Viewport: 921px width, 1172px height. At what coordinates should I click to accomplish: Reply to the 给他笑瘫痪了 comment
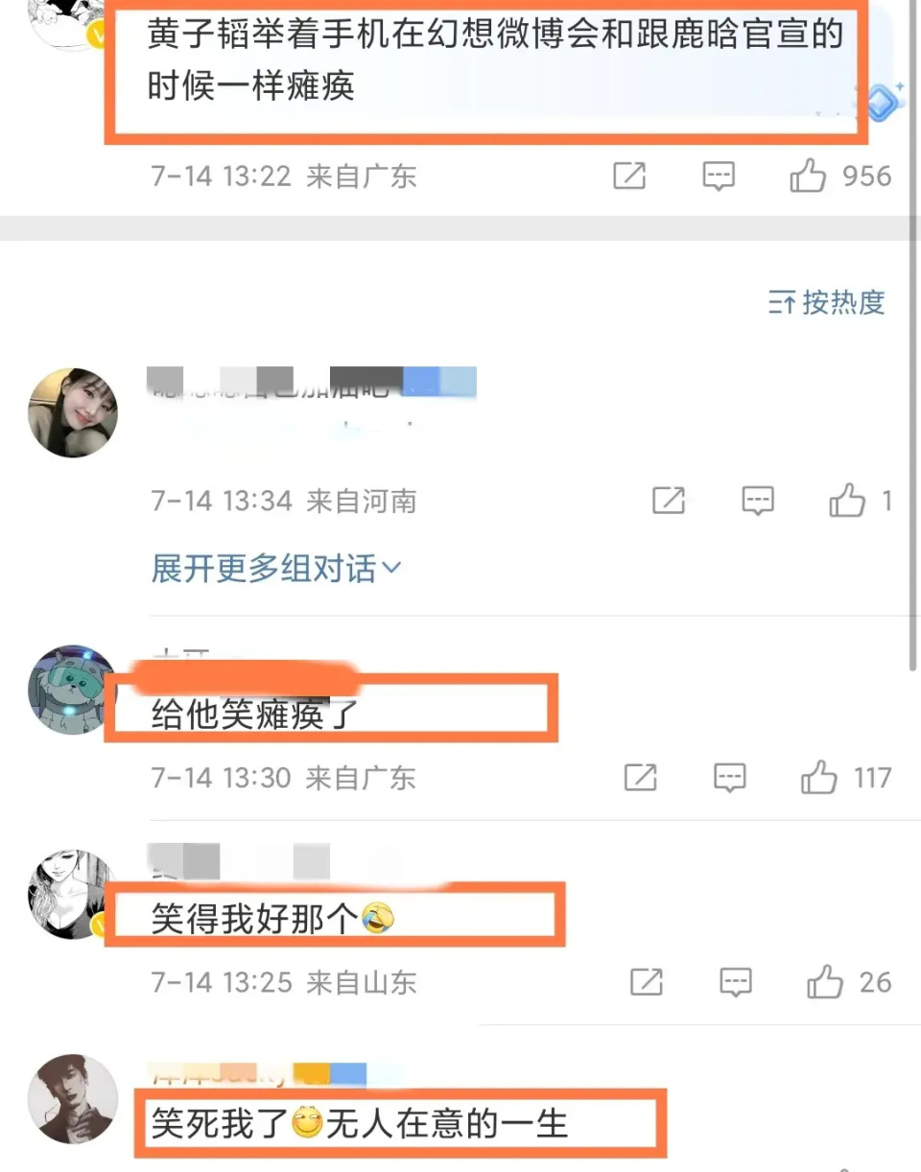tap(730, 778)
